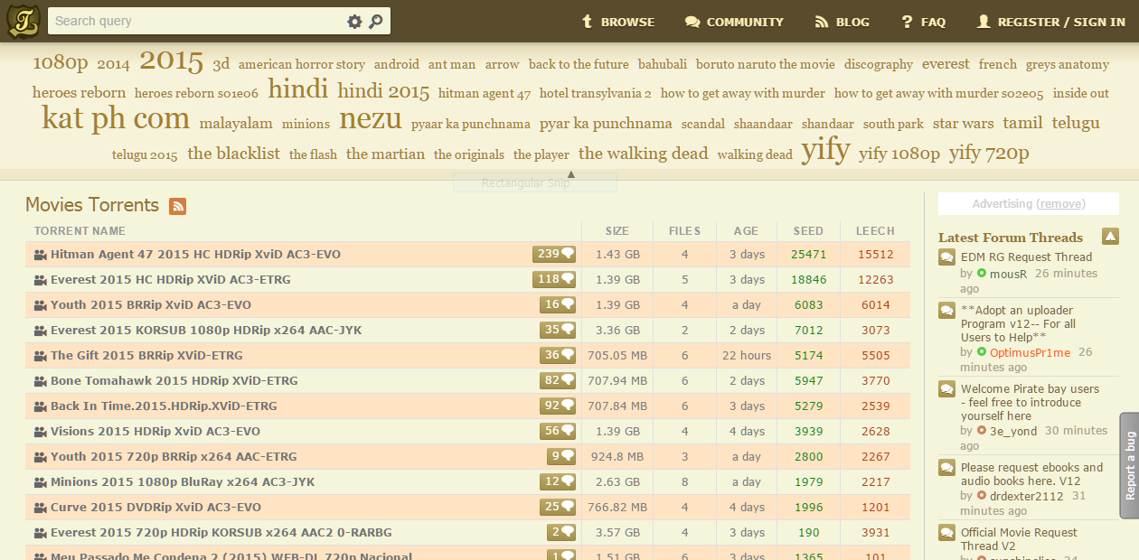
Task: Click the Report a bug side tab
Action: point(1129,465)
